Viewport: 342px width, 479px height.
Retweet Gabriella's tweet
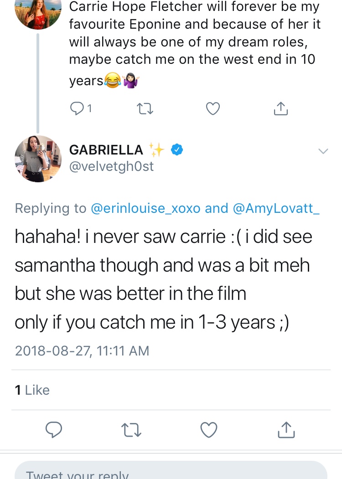131,429
